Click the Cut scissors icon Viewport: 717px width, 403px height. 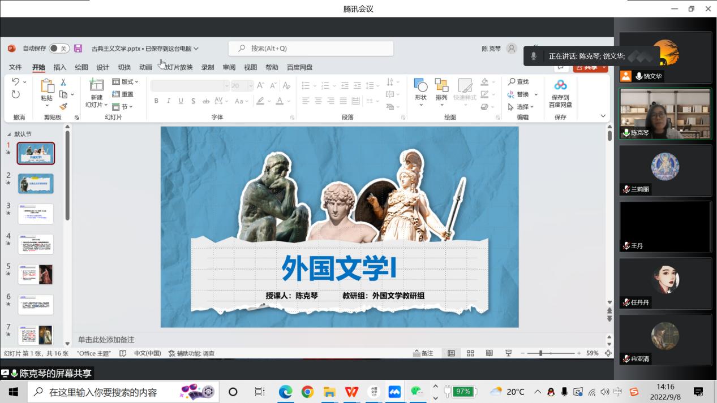click(63, 83)
